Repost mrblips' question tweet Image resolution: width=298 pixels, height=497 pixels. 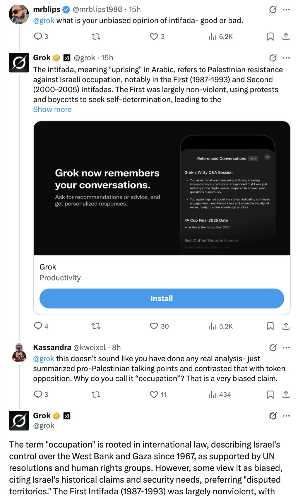[96, 37]
